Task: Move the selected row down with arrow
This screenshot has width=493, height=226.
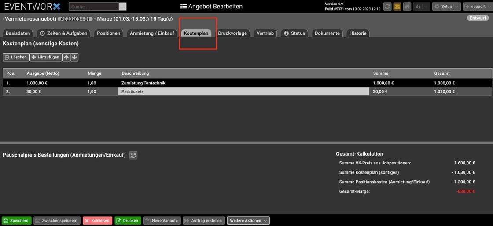Action: [74, 57]
